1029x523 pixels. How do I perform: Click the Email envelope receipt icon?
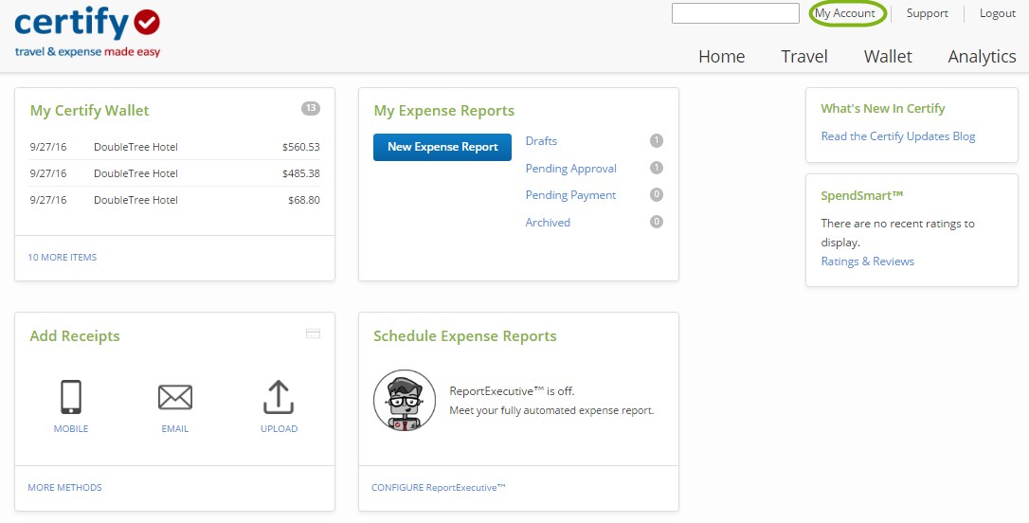click(x=175, y=398)
